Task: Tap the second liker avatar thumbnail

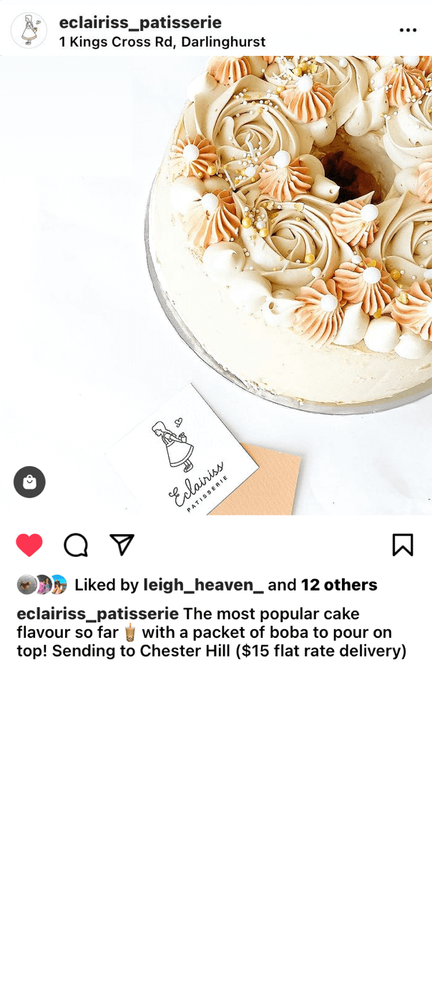Action: point(42,585)
